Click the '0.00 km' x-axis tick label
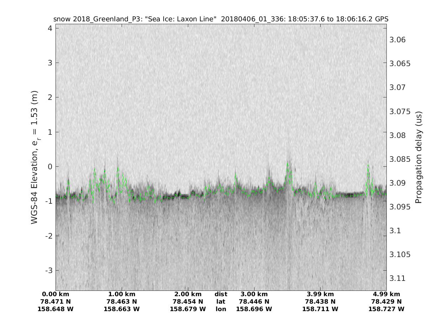Viewport: 427px width, 320px height. pyautogui.click(x=56, y=294)
